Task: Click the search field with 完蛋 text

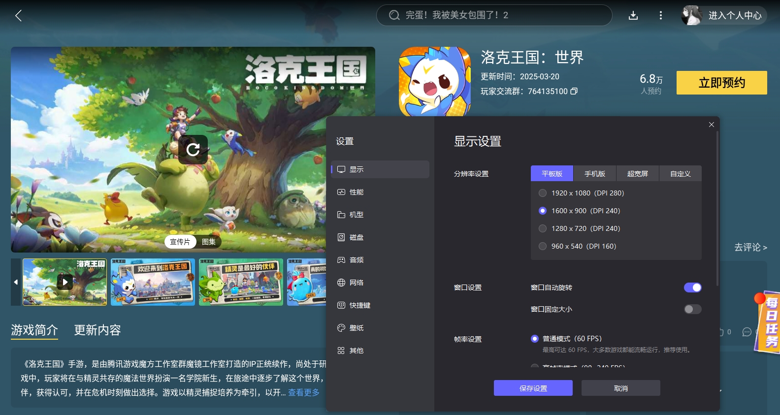Action: [x=494, y=15]
